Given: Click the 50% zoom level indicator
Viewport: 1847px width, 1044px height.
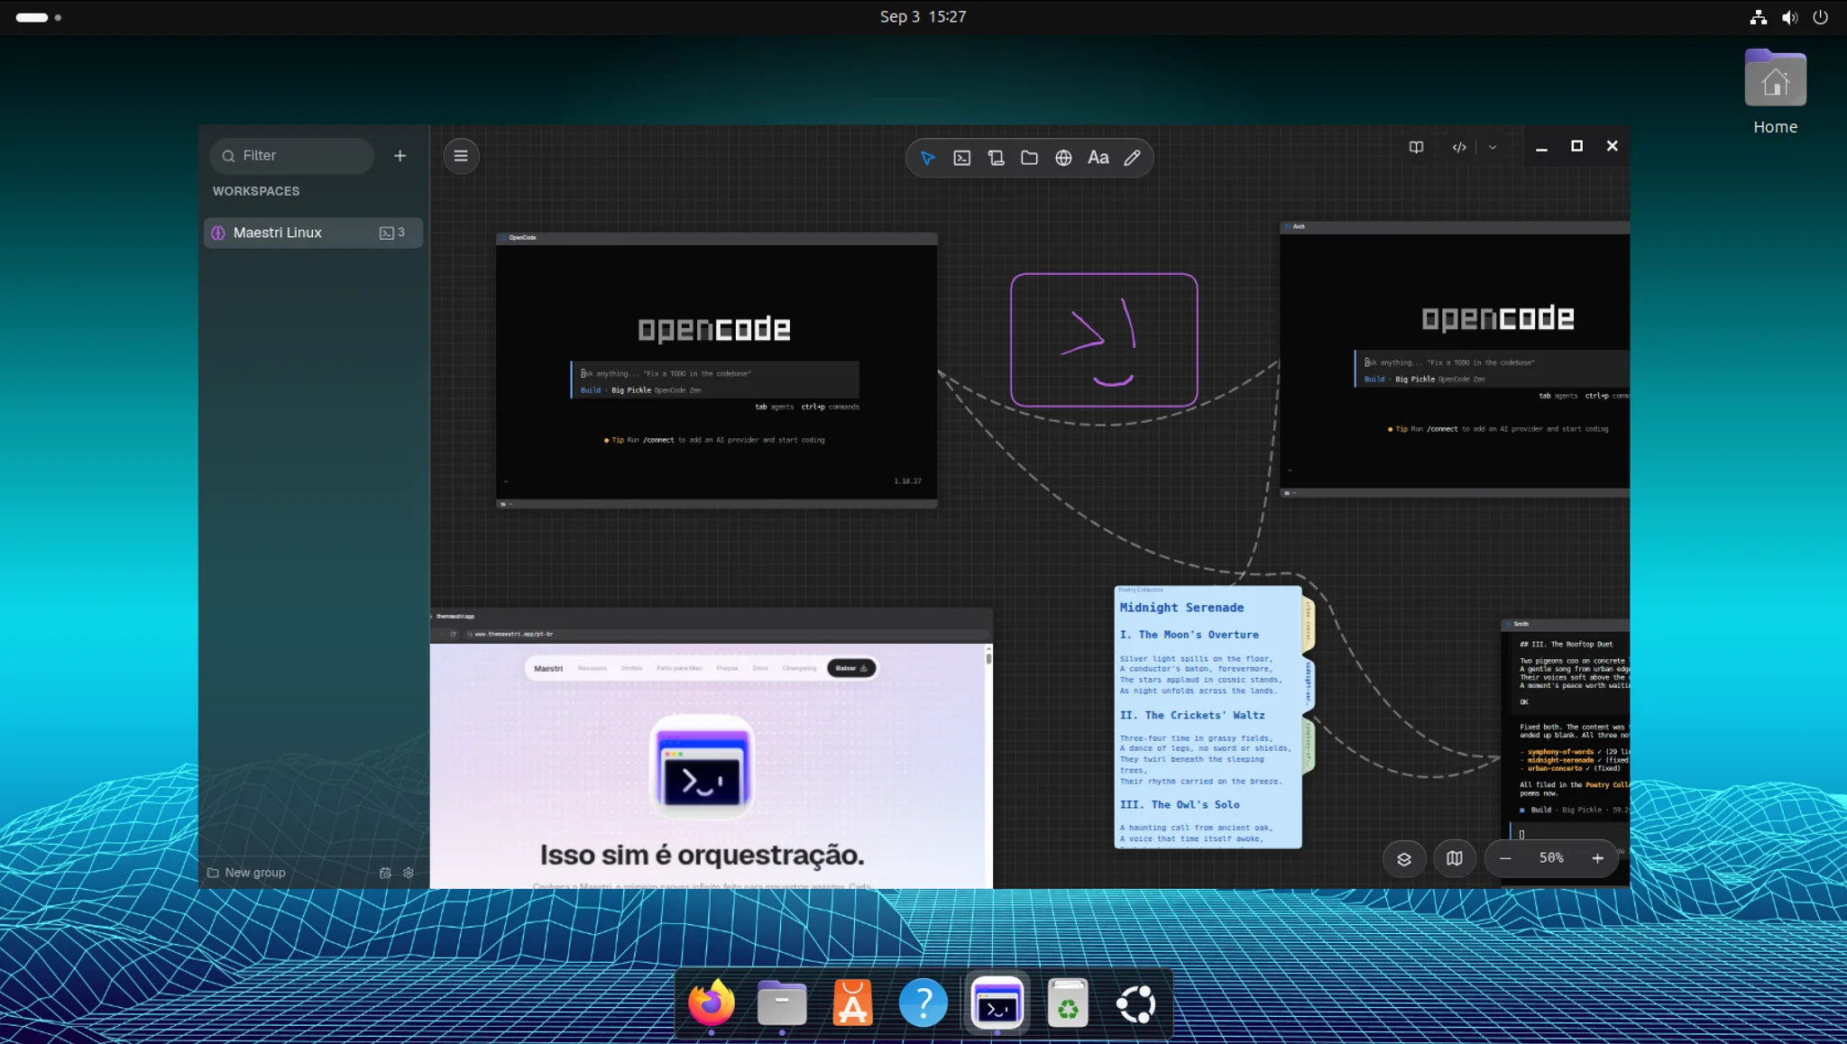Looking at the screenshot, I should pos(1551,858).
